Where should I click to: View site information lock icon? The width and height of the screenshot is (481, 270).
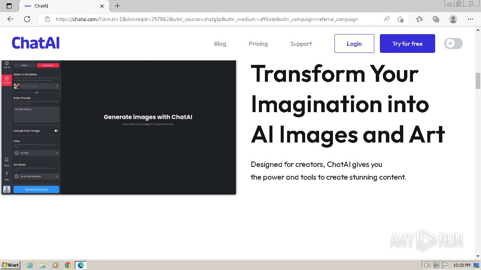click(x=47, y=19)
